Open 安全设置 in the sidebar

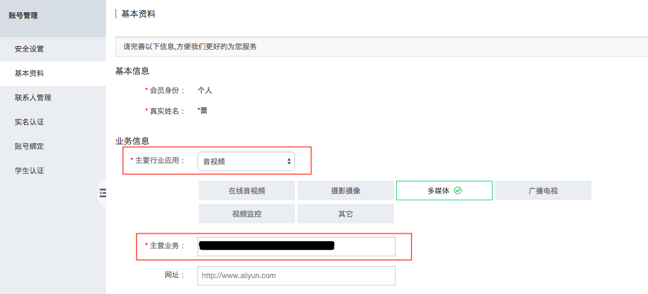29,49
